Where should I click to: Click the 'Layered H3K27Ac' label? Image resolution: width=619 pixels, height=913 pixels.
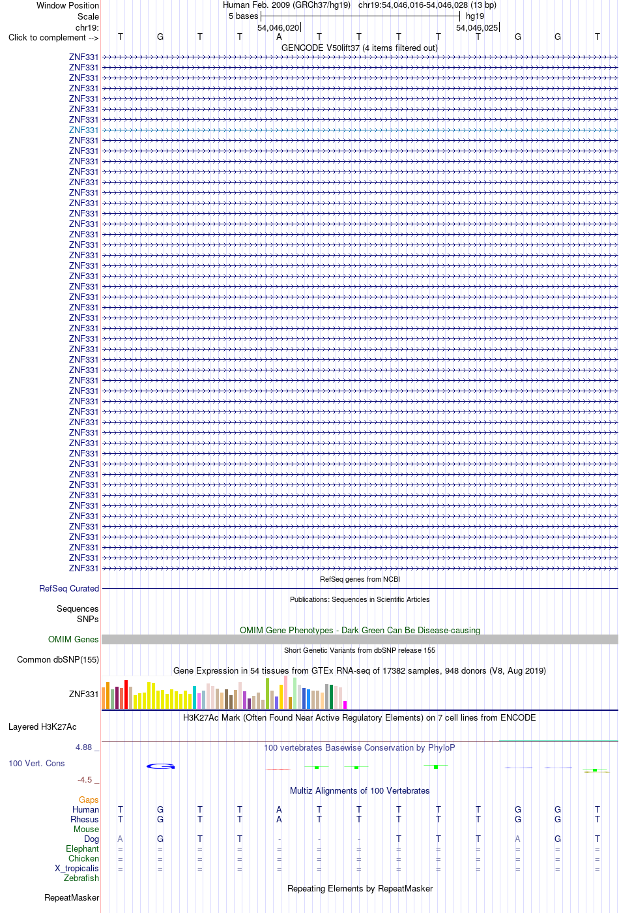click(42, 726)
